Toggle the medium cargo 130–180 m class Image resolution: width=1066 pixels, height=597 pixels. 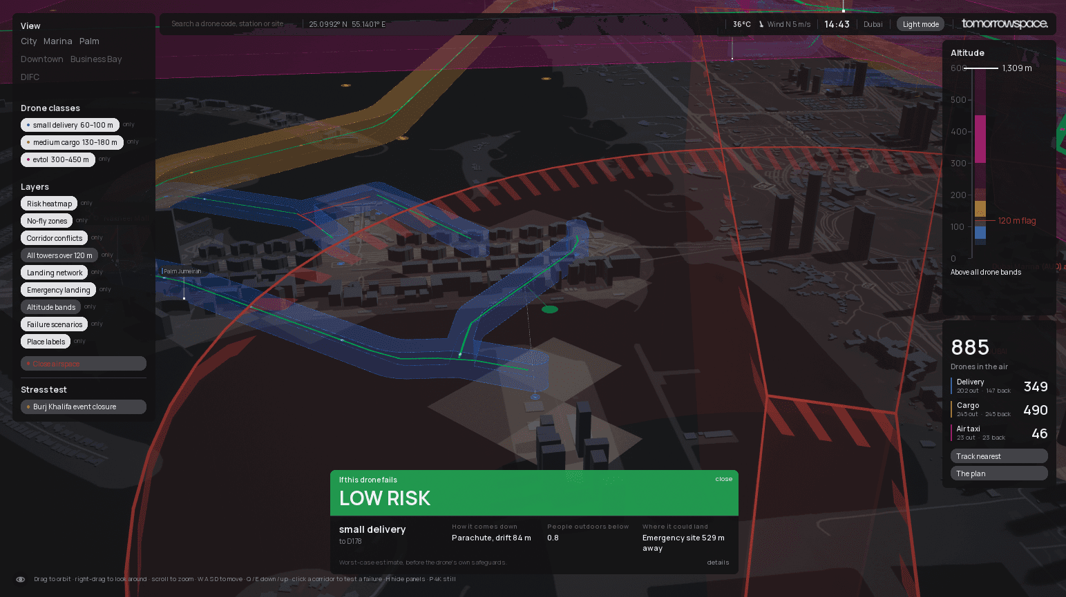pos(72,142)
